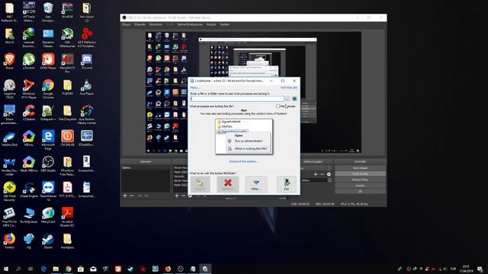Launch OBS Studio desktop shortcut

point(48,164)
